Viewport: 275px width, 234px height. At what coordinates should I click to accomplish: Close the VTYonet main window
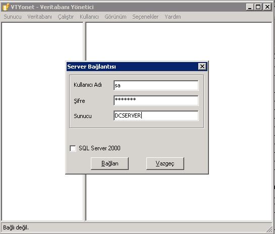267,7
